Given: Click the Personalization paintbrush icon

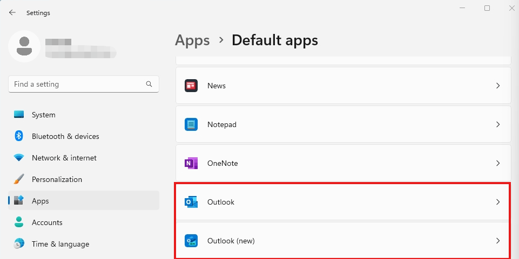Looking at the screenshot, I should click(x=19, y=179).
